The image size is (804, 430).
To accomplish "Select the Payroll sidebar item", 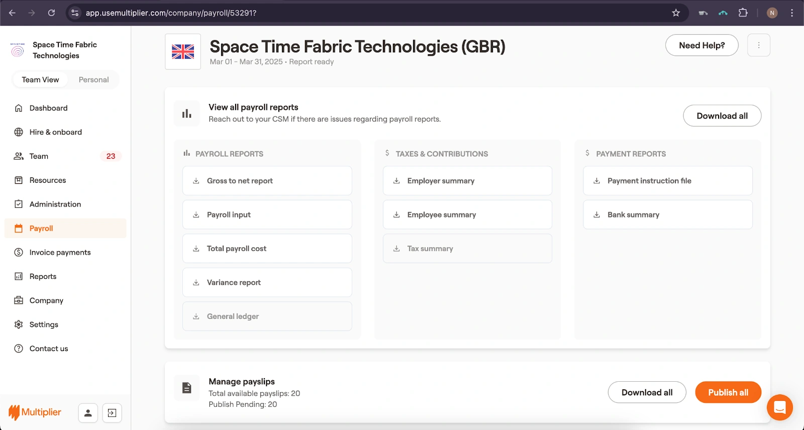I will (x=65, y=229).
